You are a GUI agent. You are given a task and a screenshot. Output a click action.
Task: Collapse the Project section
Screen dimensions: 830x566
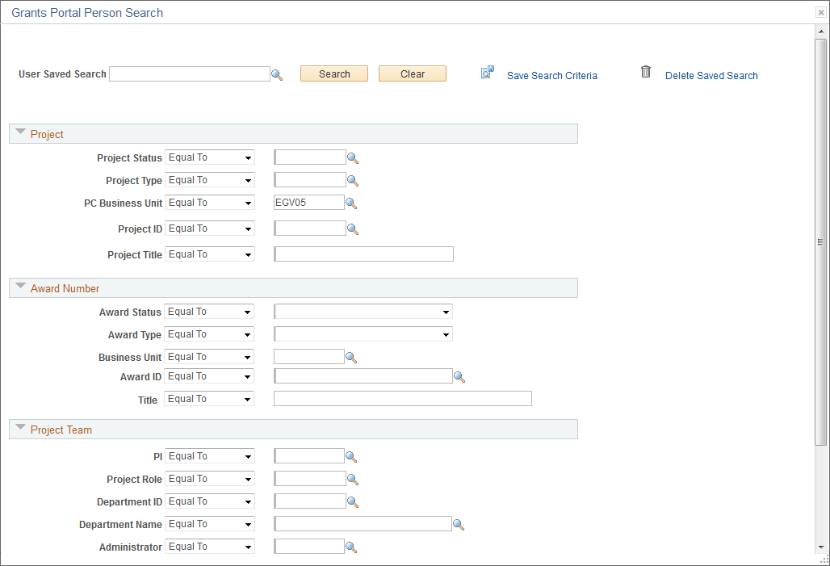20,132
